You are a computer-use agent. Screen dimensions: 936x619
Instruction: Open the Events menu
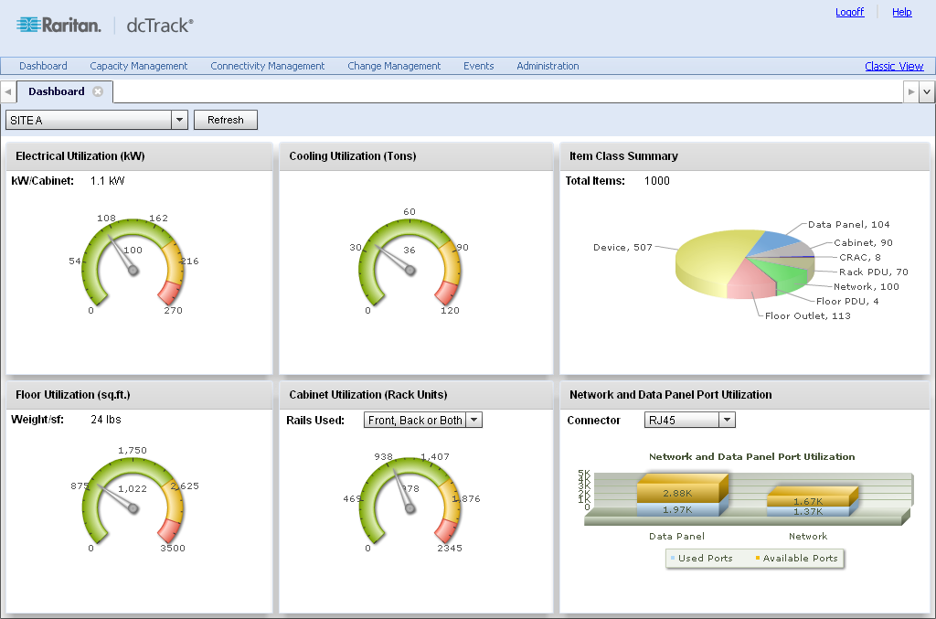479,66
